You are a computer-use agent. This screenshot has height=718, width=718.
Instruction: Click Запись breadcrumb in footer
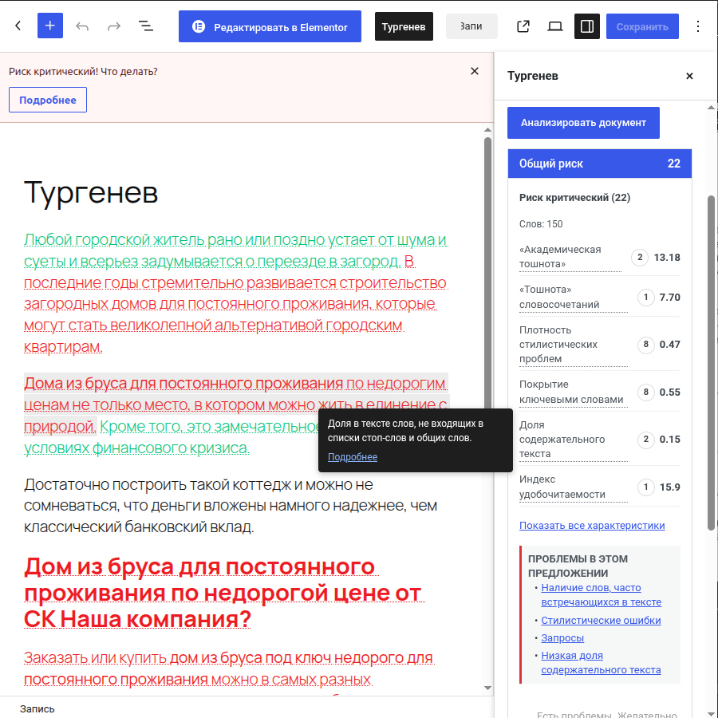point(37,709)
